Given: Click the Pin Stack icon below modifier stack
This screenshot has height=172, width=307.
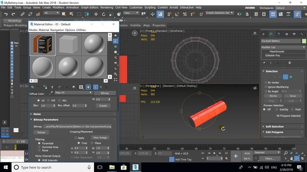Looking at the screenshot, I should pos(264,63).
